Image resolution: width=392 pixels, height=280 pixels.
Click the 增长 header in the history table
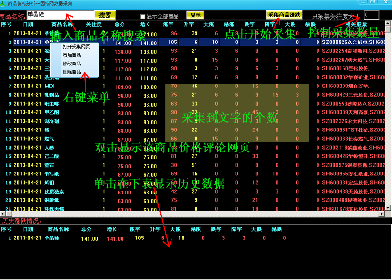[x=112, y=229]
